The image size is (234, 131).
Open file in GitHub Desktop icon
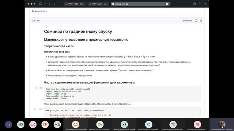[196, 21]
